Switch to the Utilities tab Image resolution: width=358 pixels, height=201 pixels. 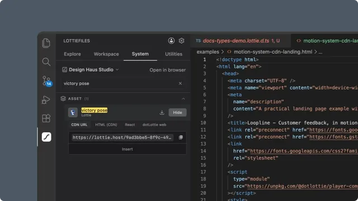tap(174, 54)
